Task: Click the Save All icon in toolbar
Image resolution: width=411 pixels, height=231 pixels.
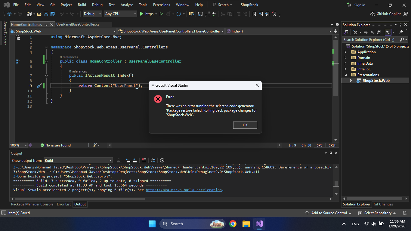Action: point(53,14)
